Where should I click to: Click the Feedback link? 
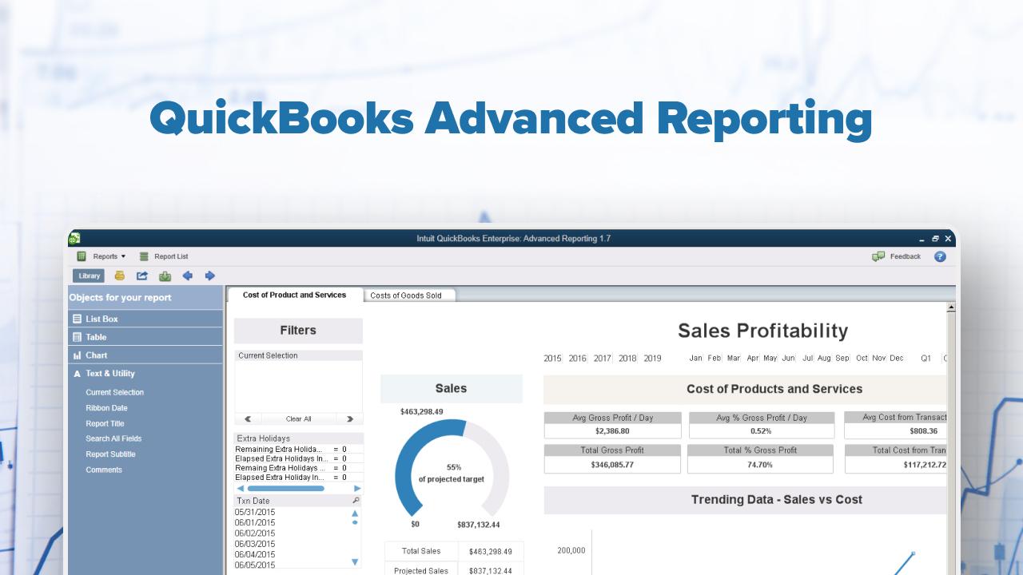tap(904, 256)
